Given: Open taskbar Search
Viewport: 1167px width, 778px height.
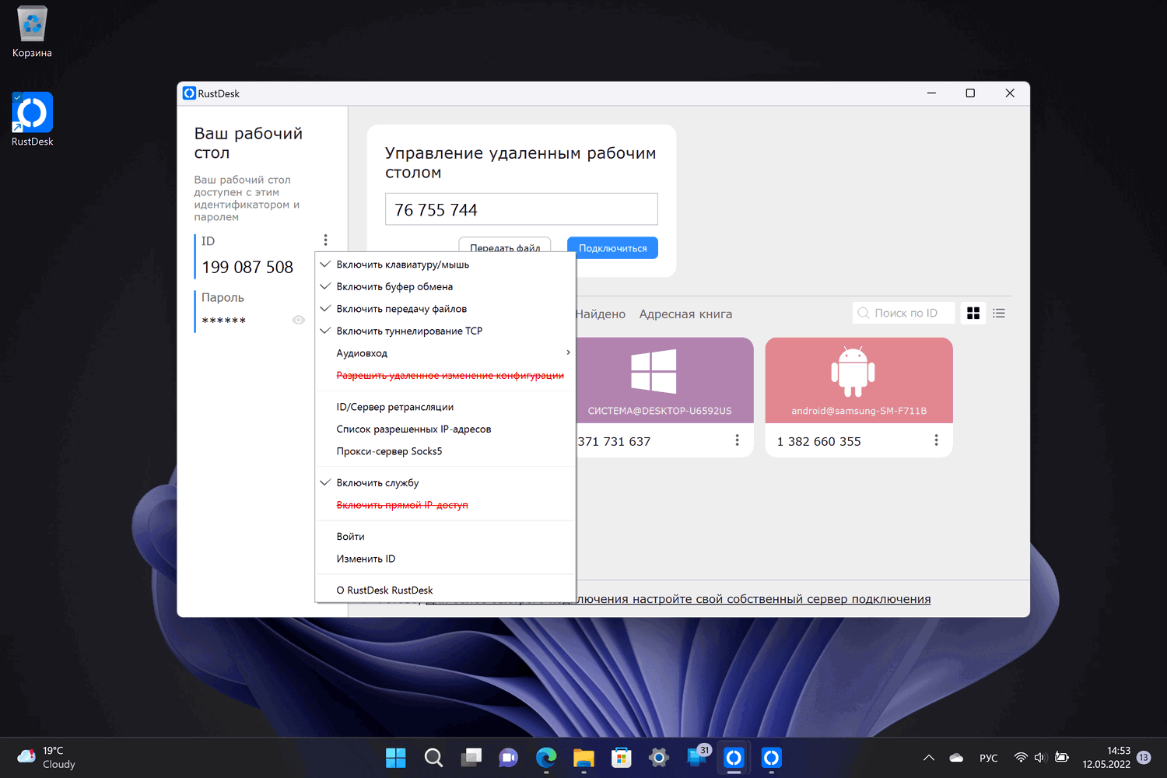Looking at the screenshot, I should coord(433,758).
